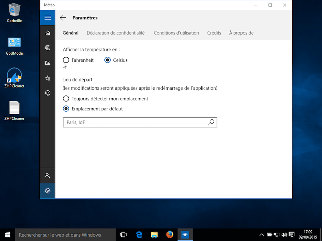Click the sign-in account icon
Image resolution: width=322 pixels, height=241 pixels.
coord(48,176)
